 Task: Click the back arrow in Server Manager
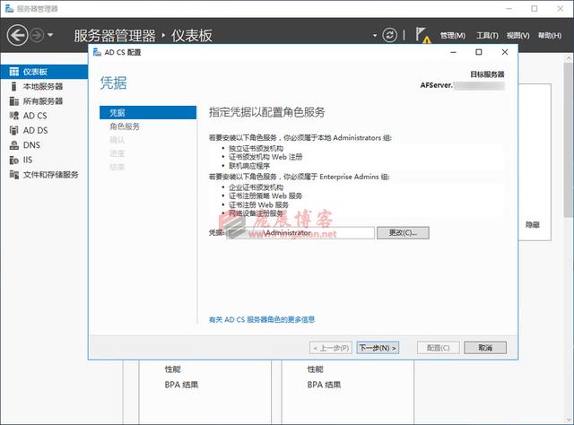[x=17, y=35]
